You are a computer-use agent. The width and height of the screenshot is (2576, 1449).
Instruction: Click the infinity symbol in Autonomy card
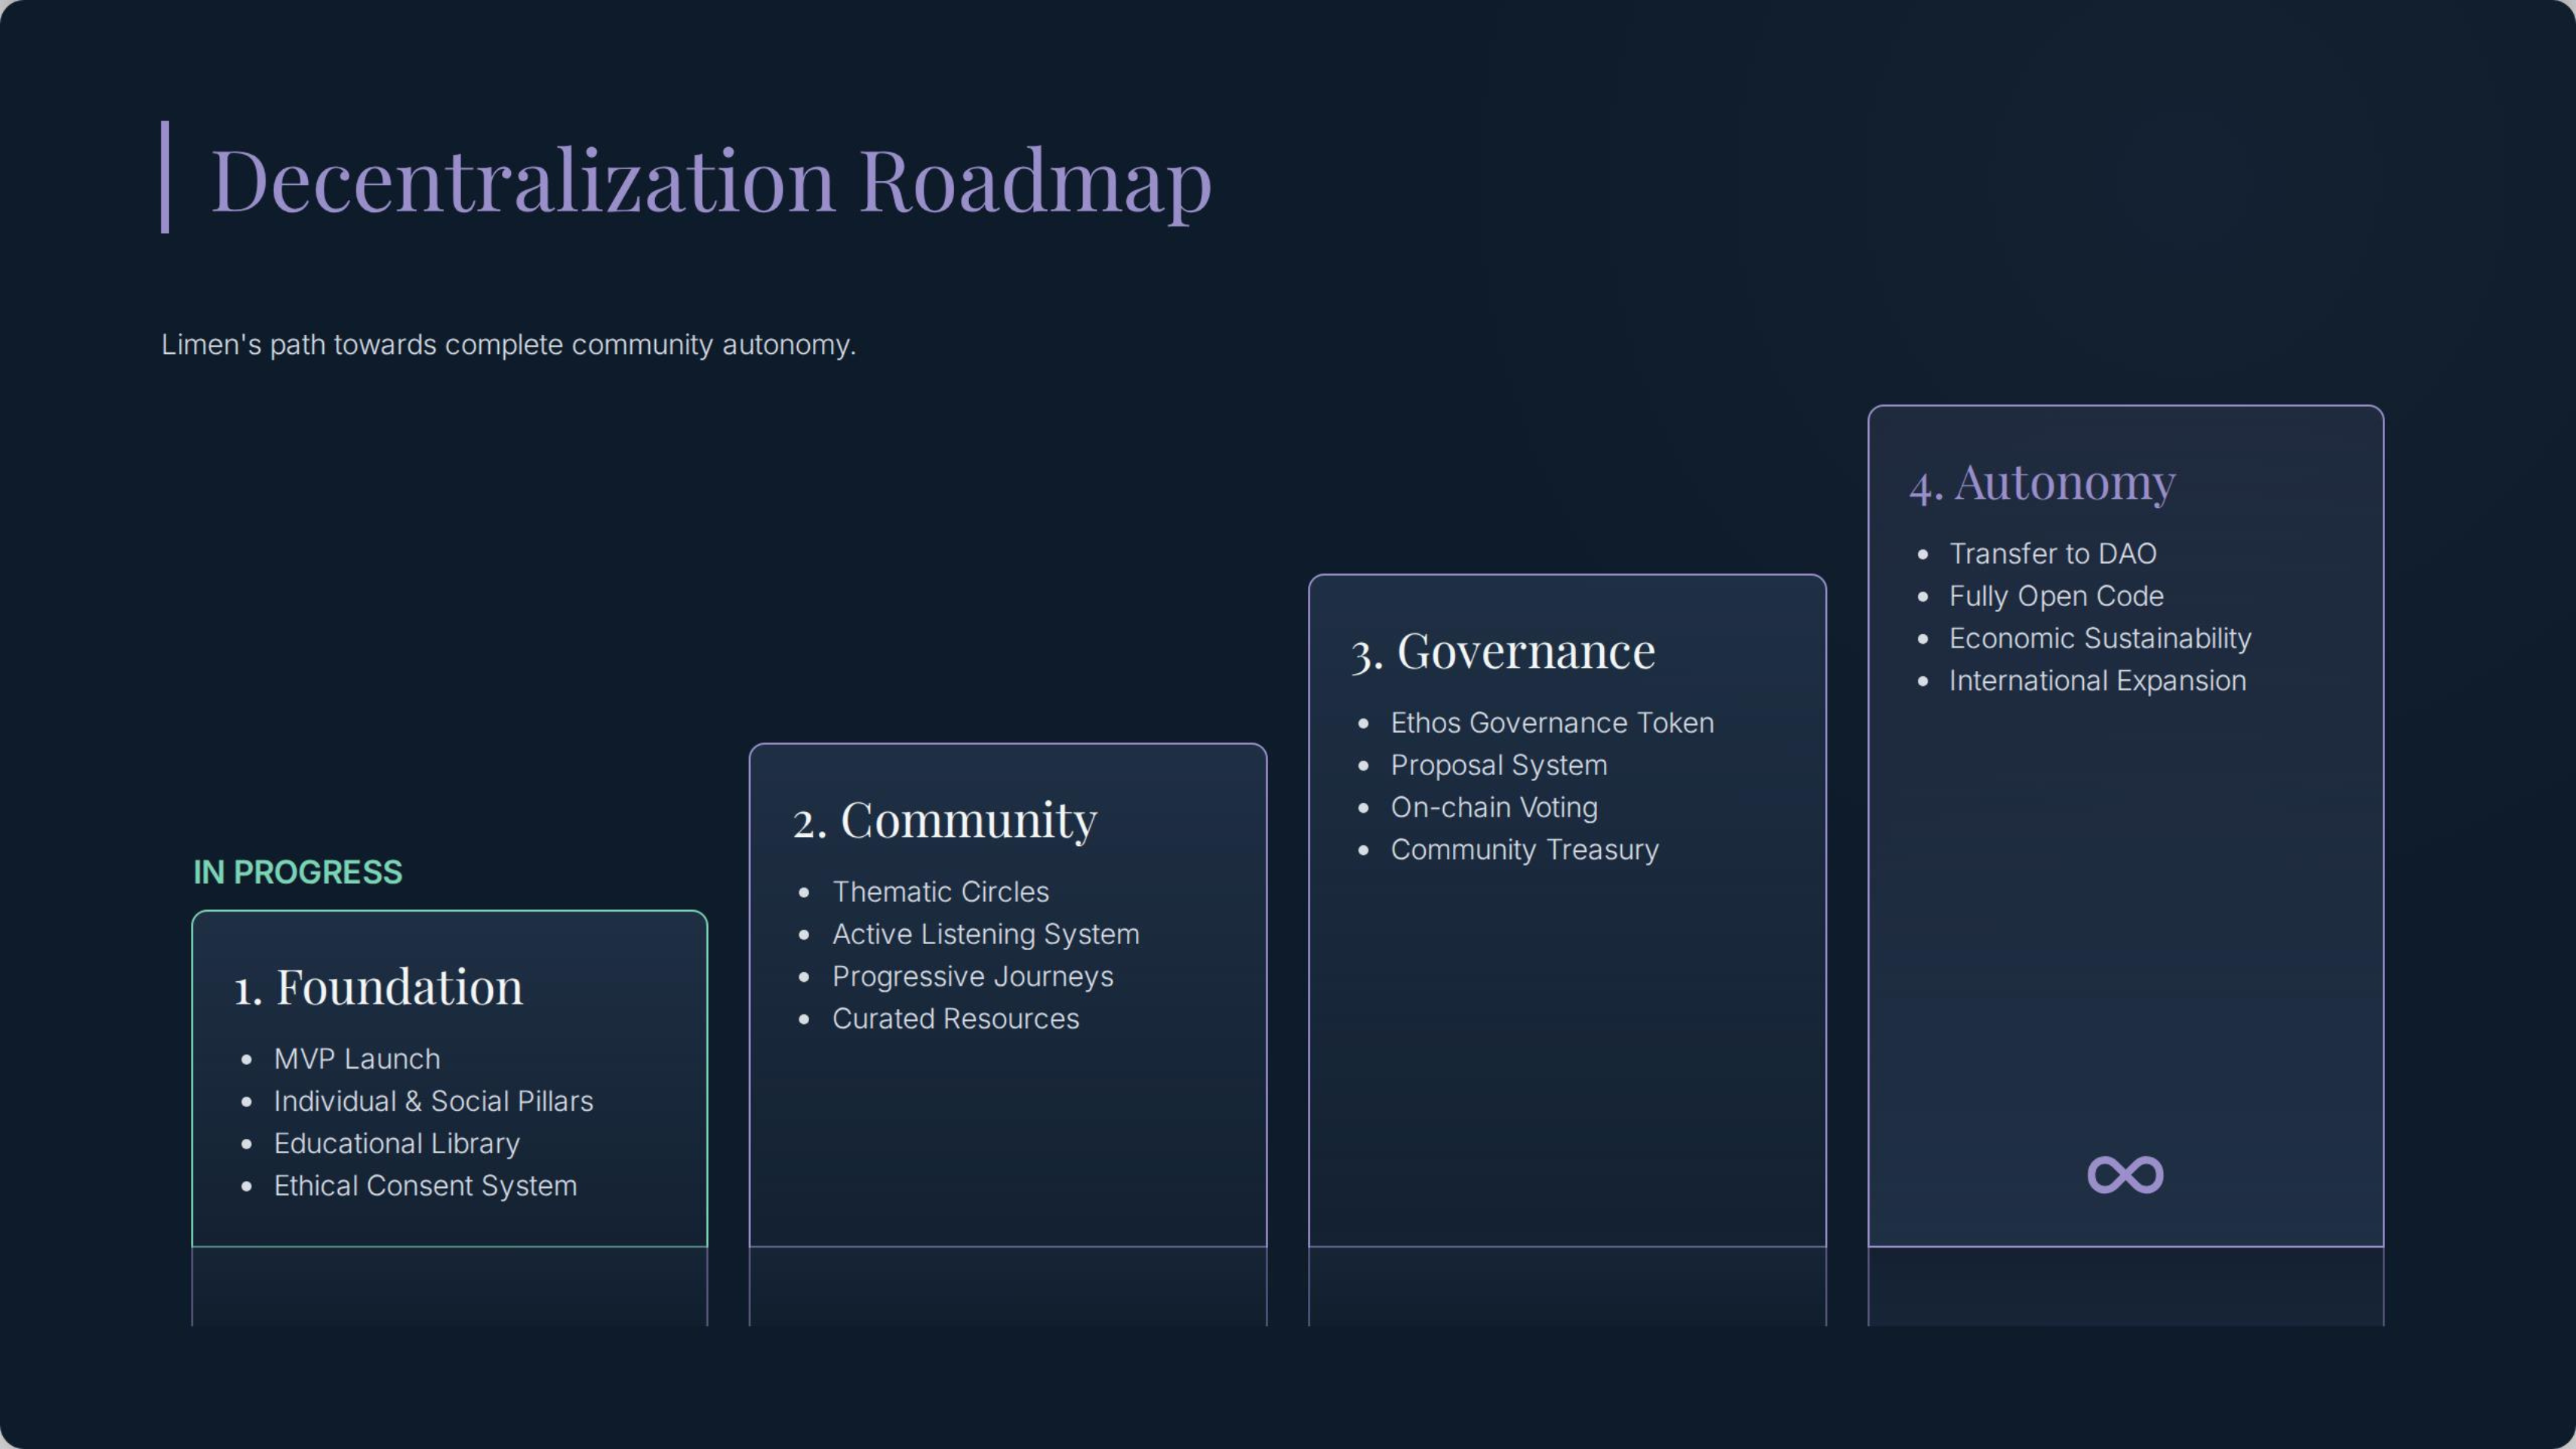(x=2125, y=1174)
